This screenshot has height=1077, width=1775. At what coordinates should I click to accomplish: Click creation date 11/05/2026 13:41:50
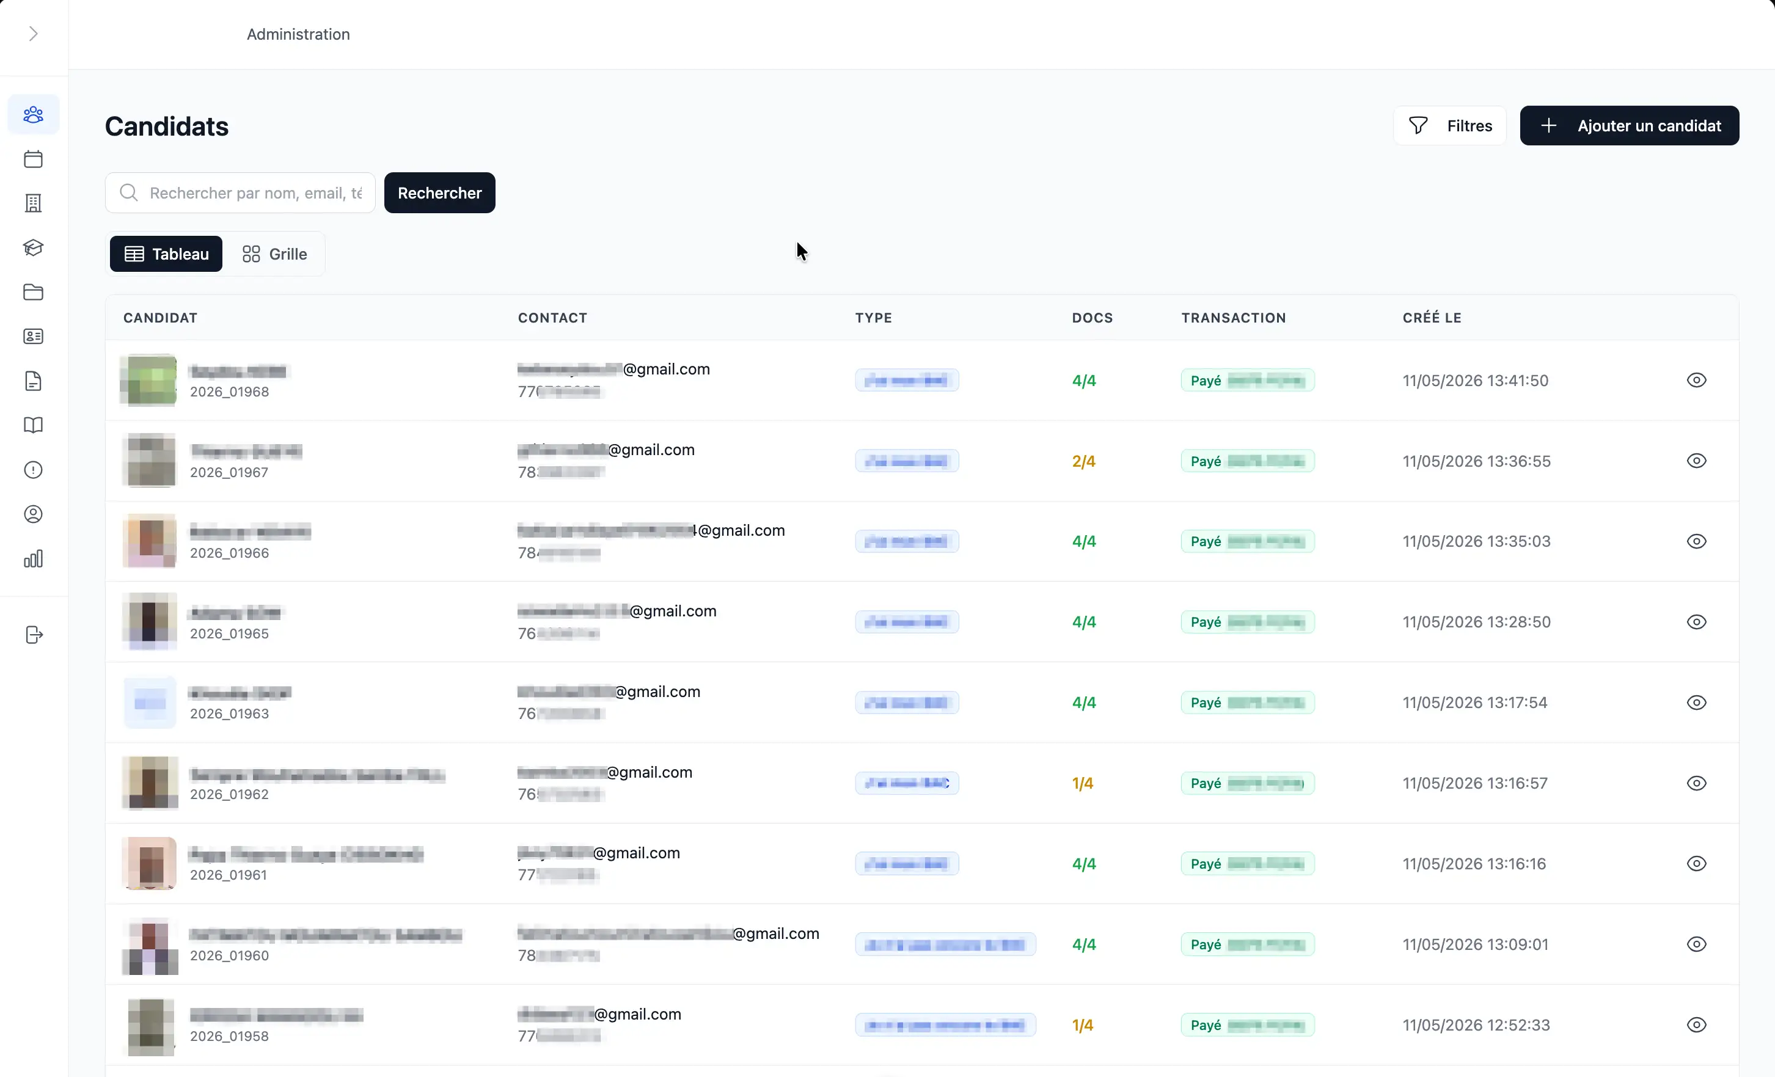[1474, 381]
